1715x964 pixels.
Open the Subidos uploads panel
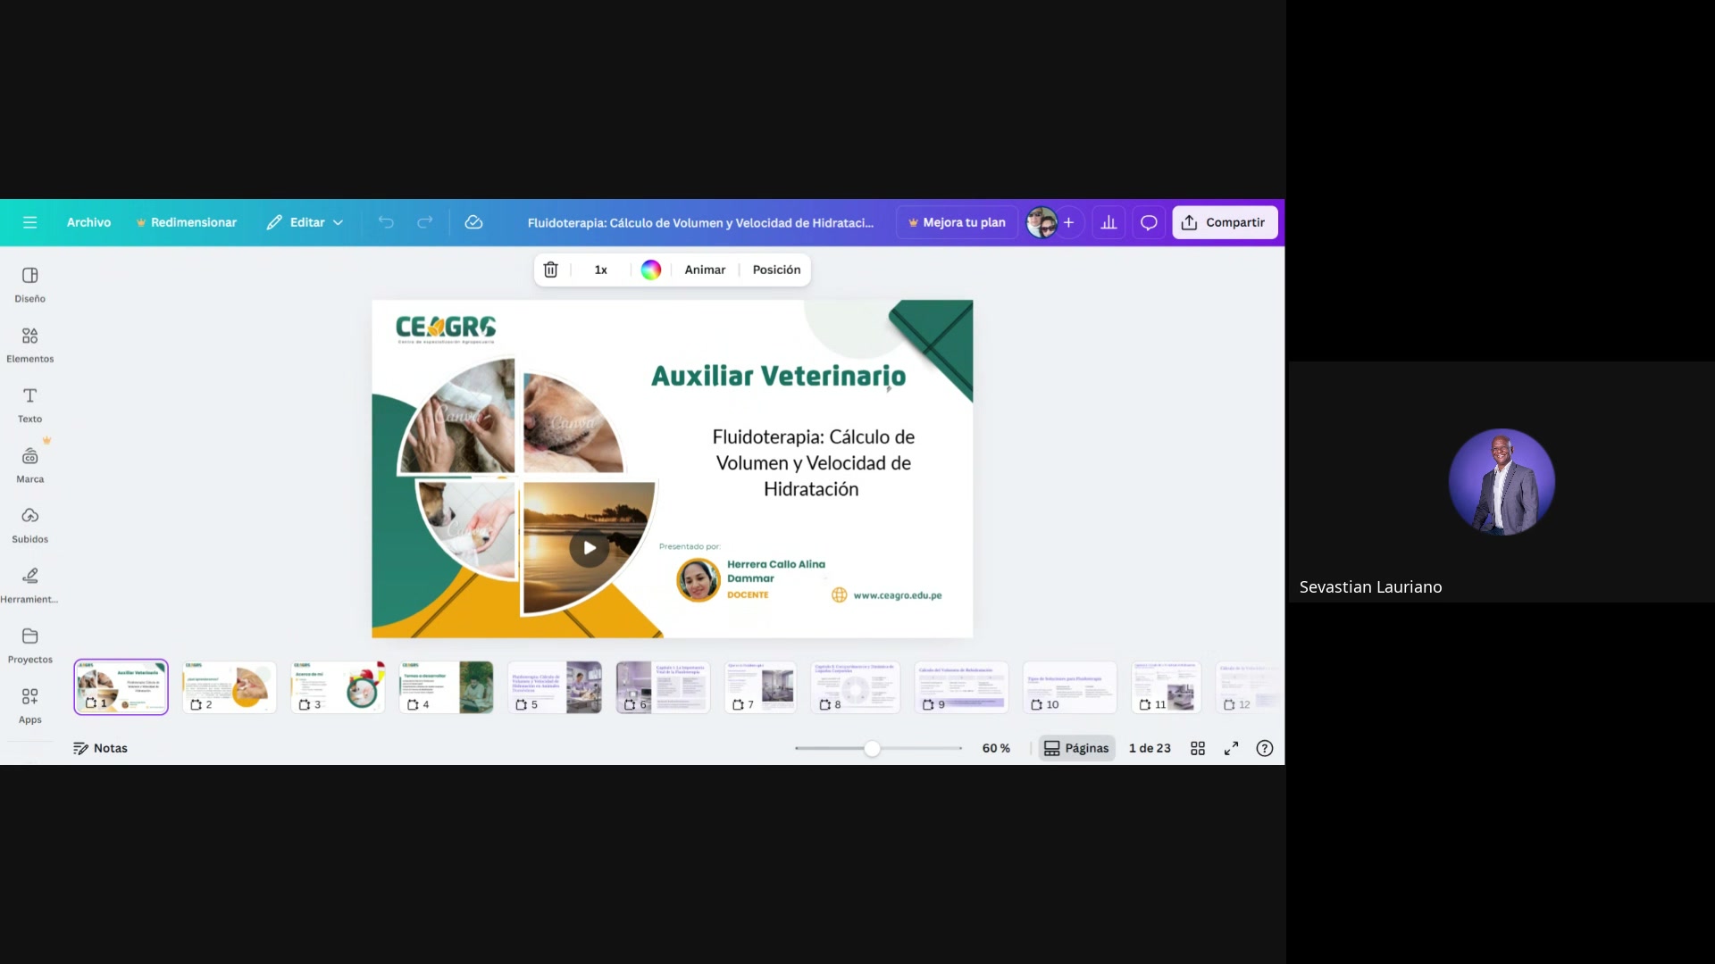(x=29, y=524)
